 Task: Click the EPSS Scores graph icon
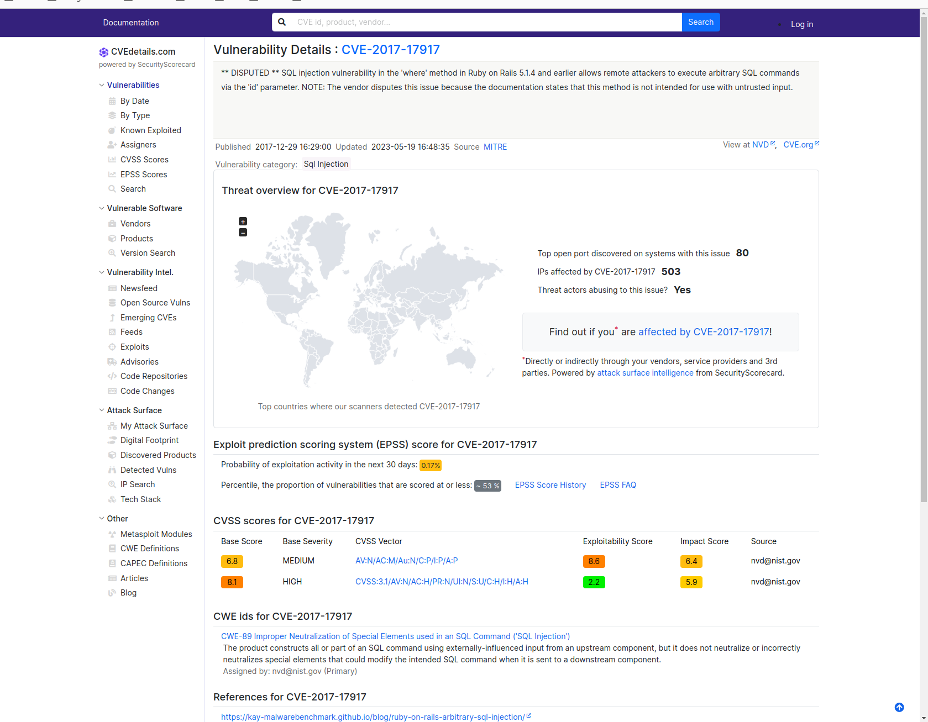[x=112, y=175]
